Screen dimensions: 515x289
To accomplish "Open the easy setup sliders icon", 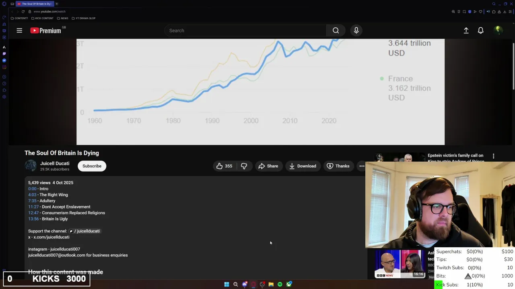I will click(510, 12).
